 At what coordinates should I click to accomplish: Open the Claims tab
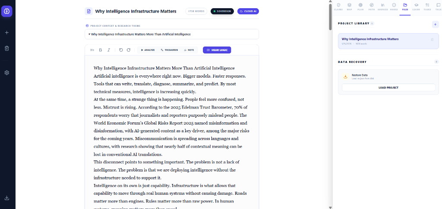(338, 7)
